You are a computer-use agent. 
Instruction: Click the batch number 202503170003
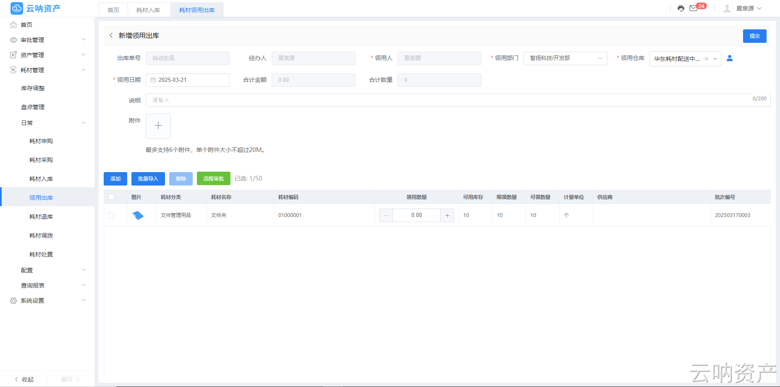(733, 215)
